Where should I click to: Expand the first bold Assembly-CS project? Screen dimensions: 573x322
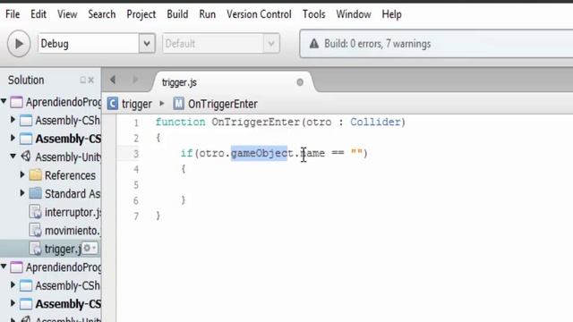[13, 138]
